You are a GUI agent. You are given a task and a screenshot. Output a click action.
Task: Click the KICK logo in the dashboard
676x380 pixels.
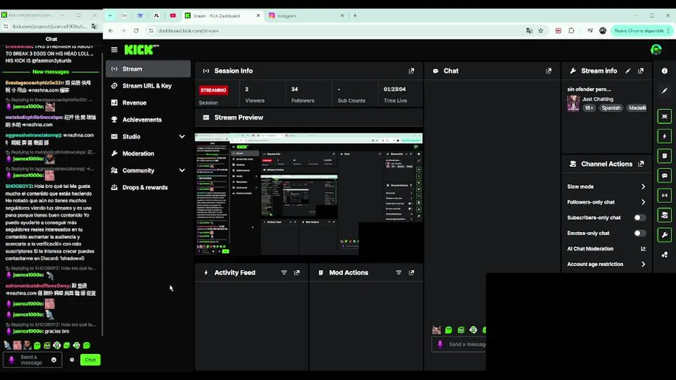click(141, 50)
